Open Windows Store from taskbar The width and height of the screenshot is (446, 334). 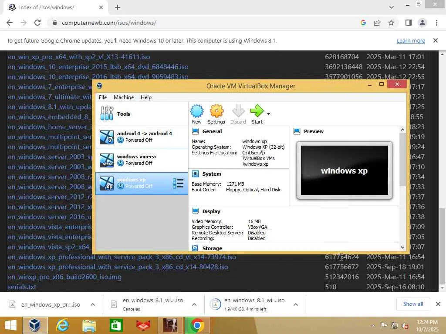click(x=116, y=325)
